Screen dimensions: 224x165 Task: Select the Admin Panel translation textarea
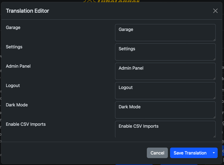click(x=165, y=71)
